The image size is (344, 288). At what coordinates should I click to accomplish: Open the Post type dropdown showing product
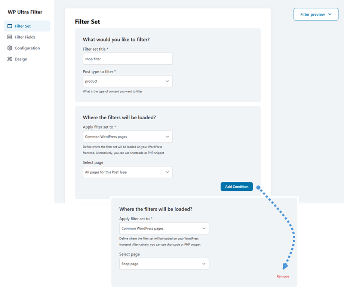[128, 81]
